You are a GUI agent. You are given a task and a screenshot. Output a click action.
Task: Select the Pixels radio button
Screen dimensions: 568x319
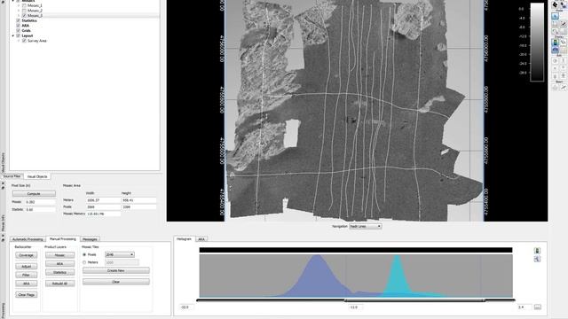point(84,254)
